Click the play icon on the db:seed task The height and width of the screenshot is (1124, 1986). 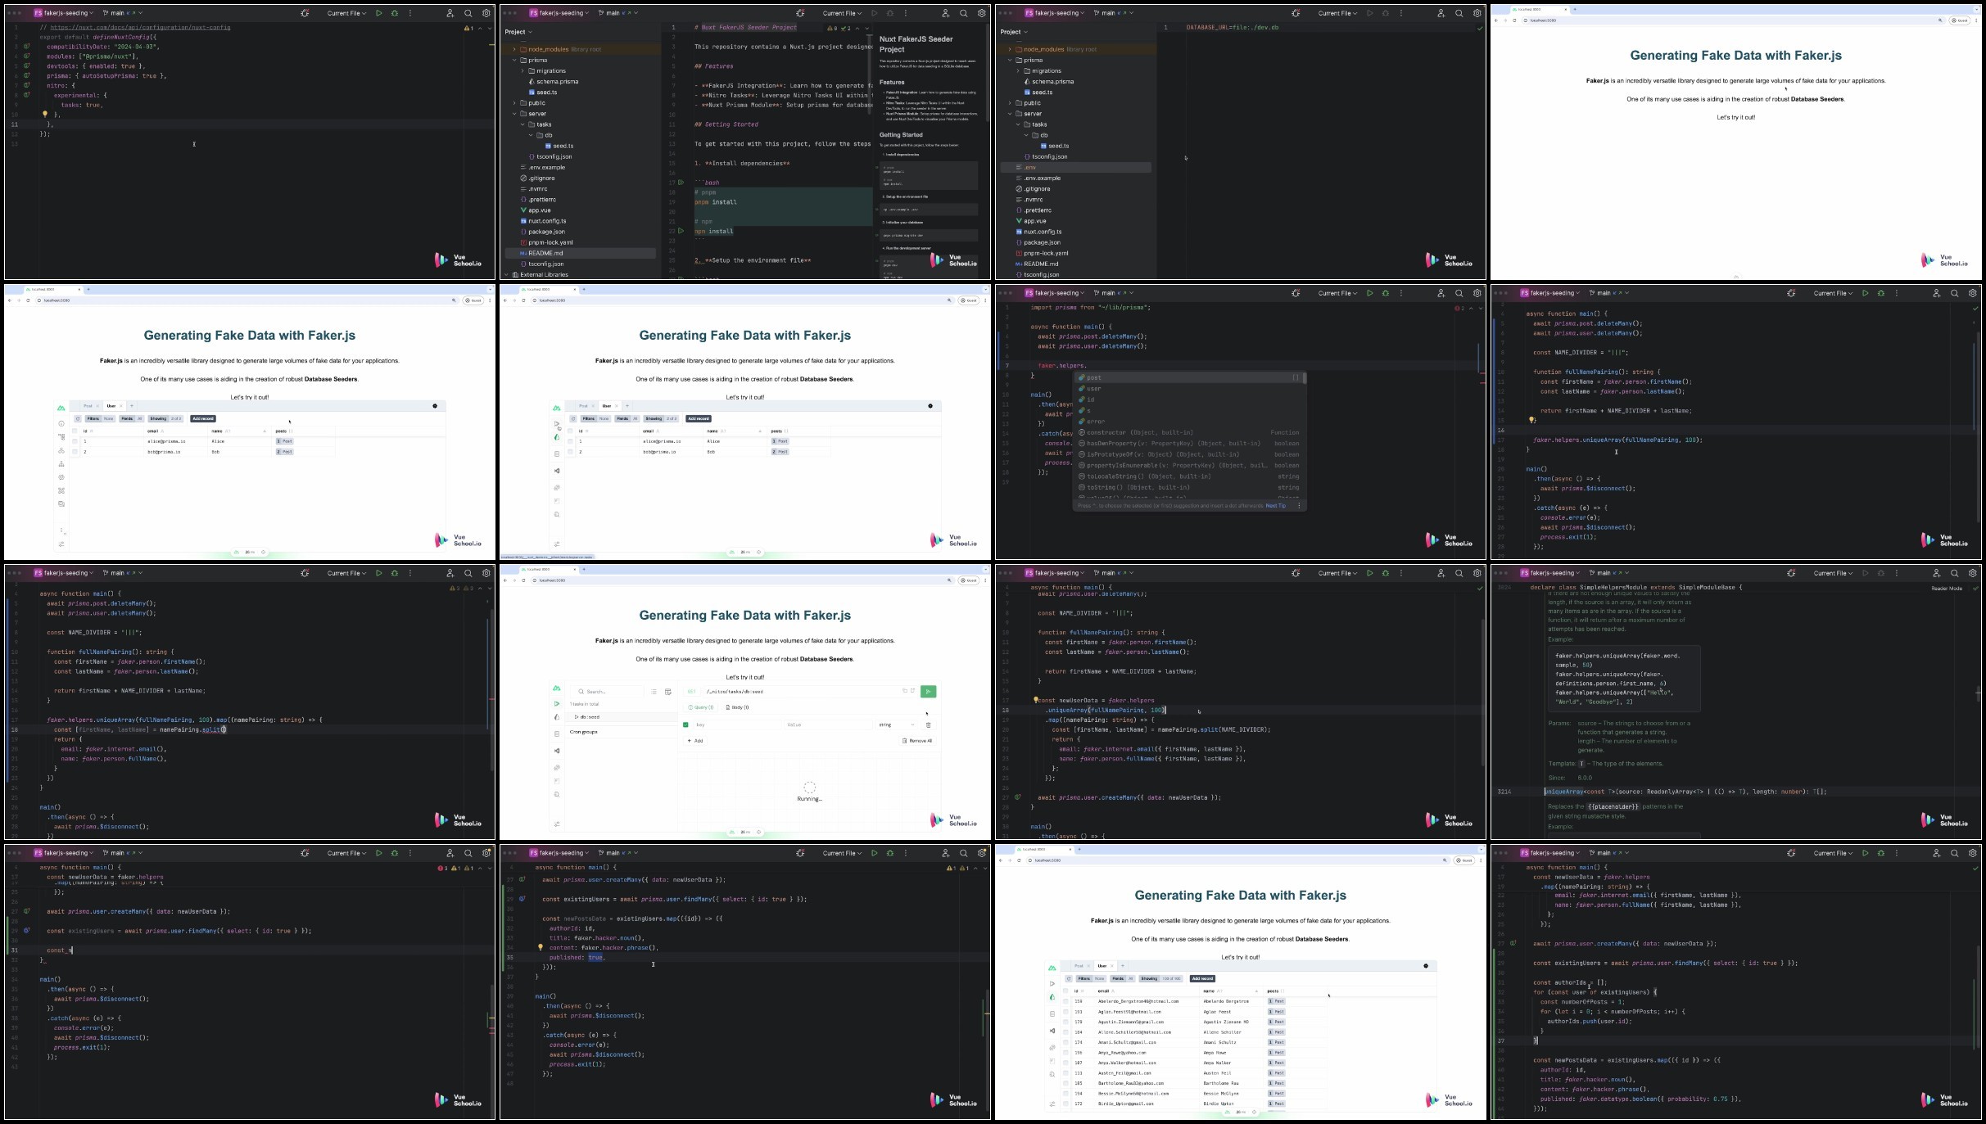click(576, 717)
